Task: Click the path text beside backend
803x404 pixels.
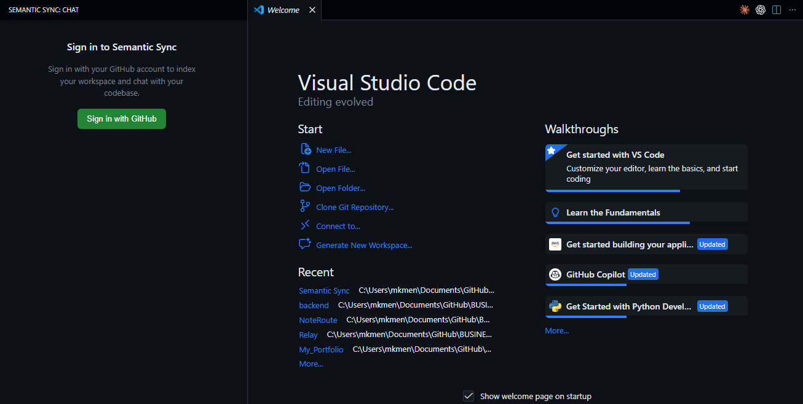Action: coord(416,305)
